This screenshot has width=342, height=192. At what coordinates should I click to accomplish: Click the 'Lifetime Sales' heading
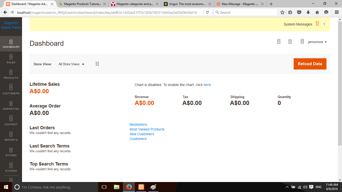[x=45, y=84]
